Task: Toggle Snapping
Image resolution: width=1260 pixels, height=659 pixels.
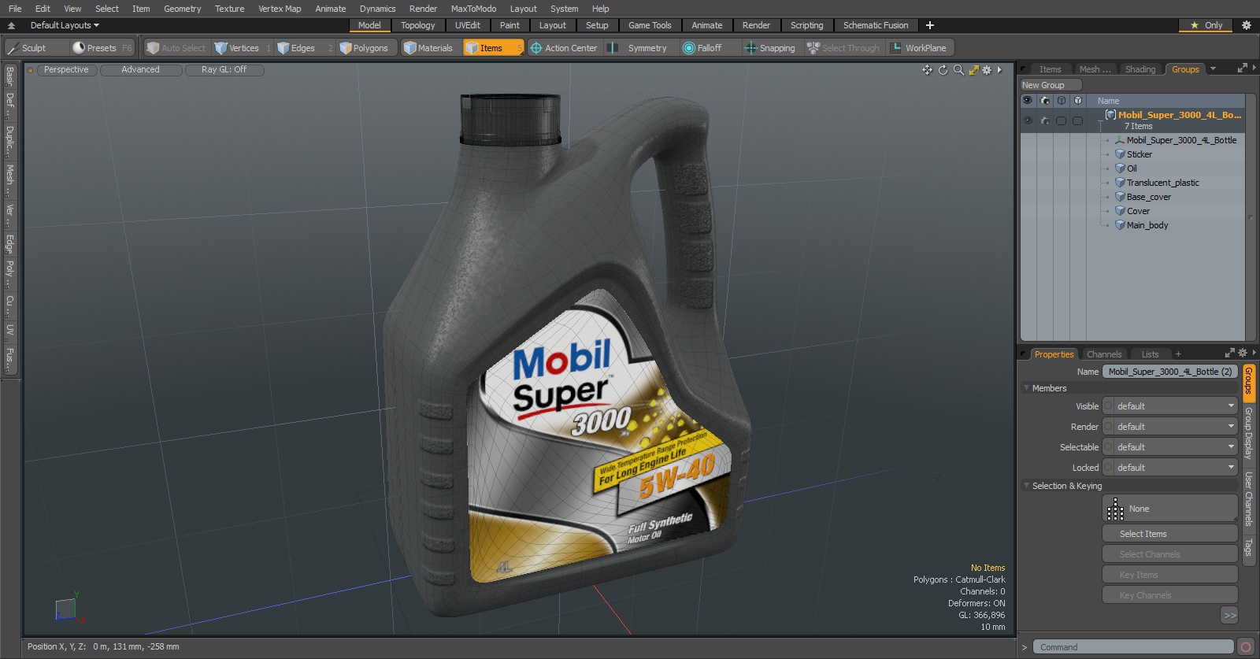Action: click(x=769, y=48)
